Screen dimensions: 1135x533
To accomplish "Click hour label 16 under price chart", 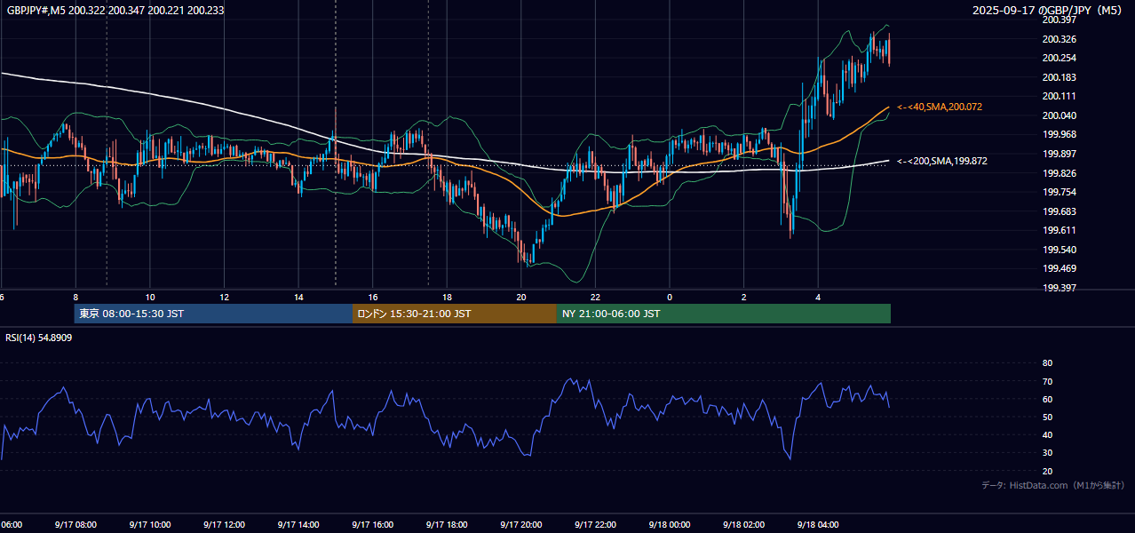I will [373, 297].
